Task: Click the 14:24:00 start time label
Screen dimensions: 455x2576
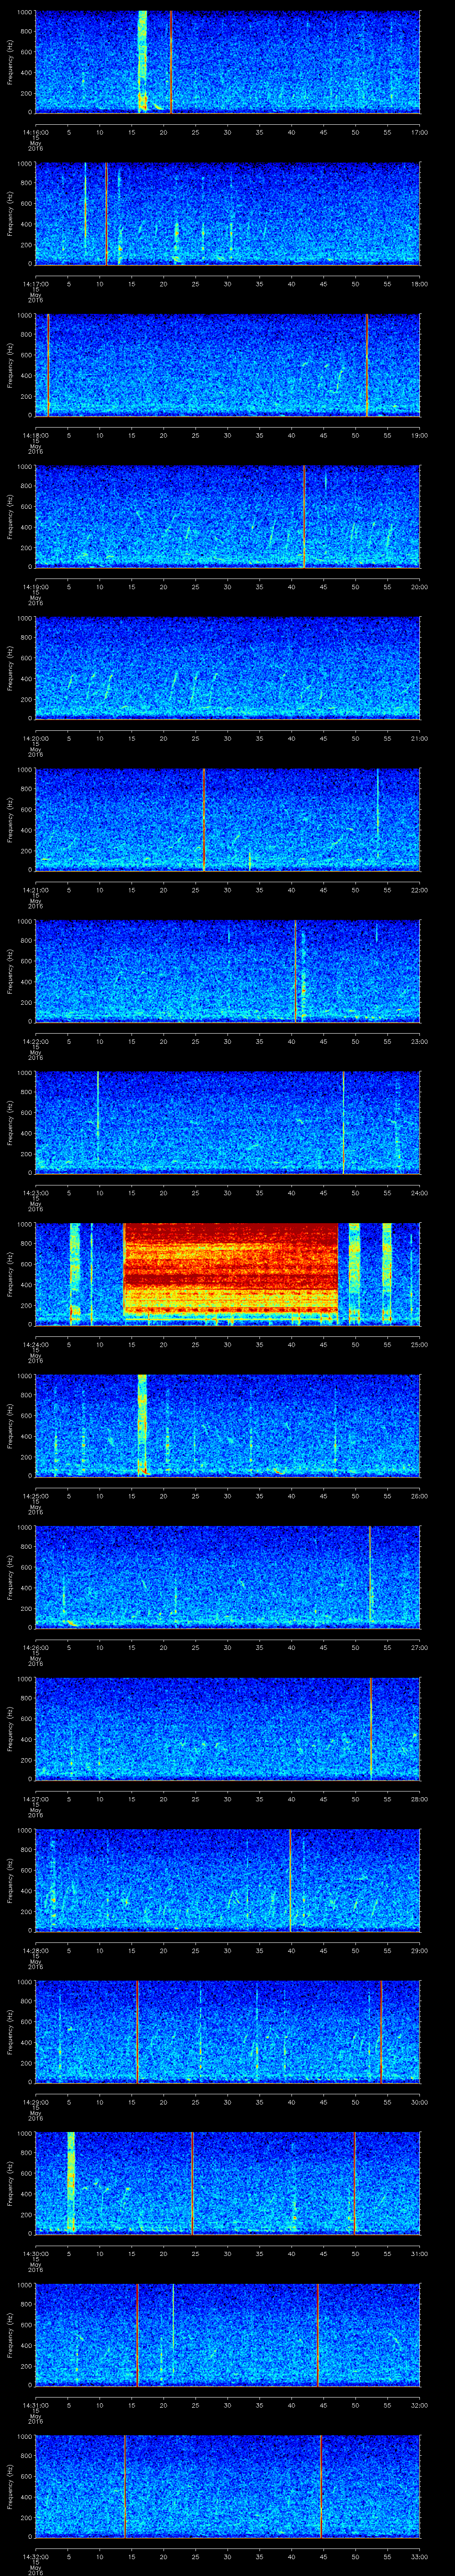Action: (35, 1344)
